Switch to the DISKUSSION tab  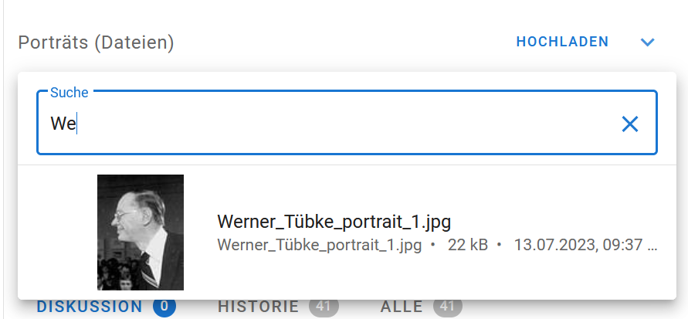coord(90,307)
